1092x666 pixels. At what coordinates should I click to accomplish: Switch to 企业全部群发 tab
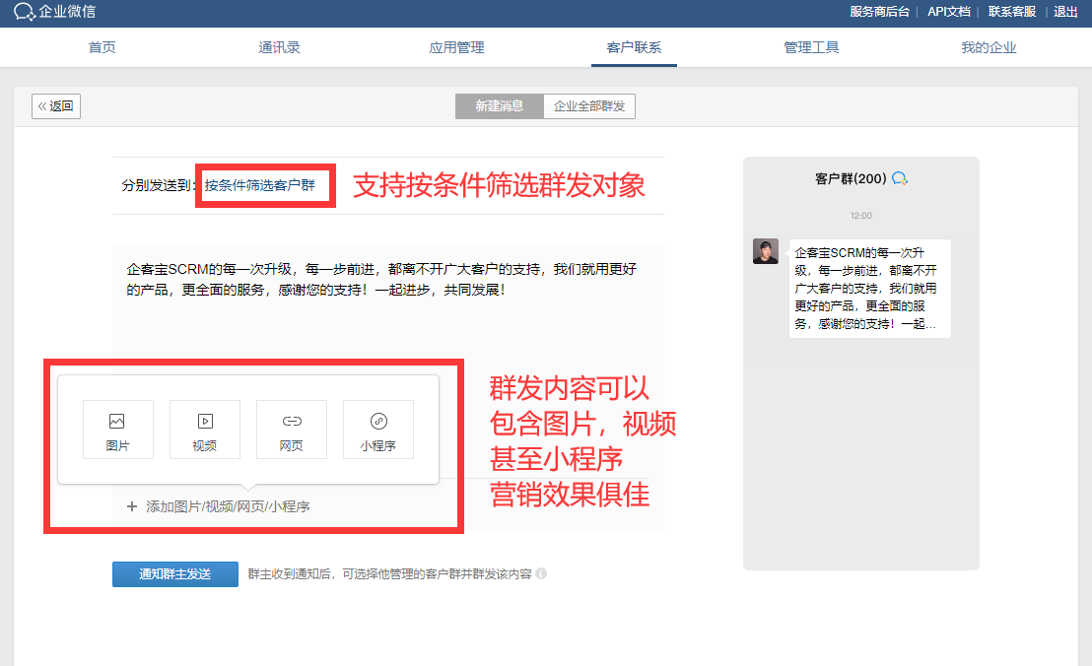589,106
